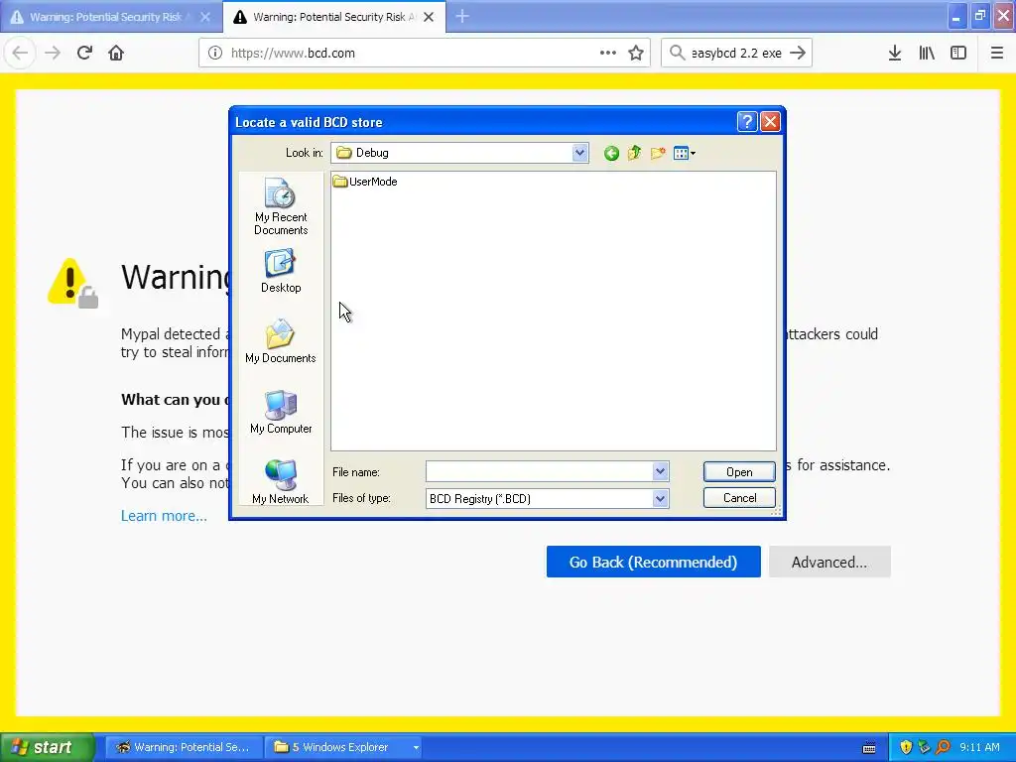Go to browser home page
This screenshot has width=1016, height=762.
click(x=116, y=54)
